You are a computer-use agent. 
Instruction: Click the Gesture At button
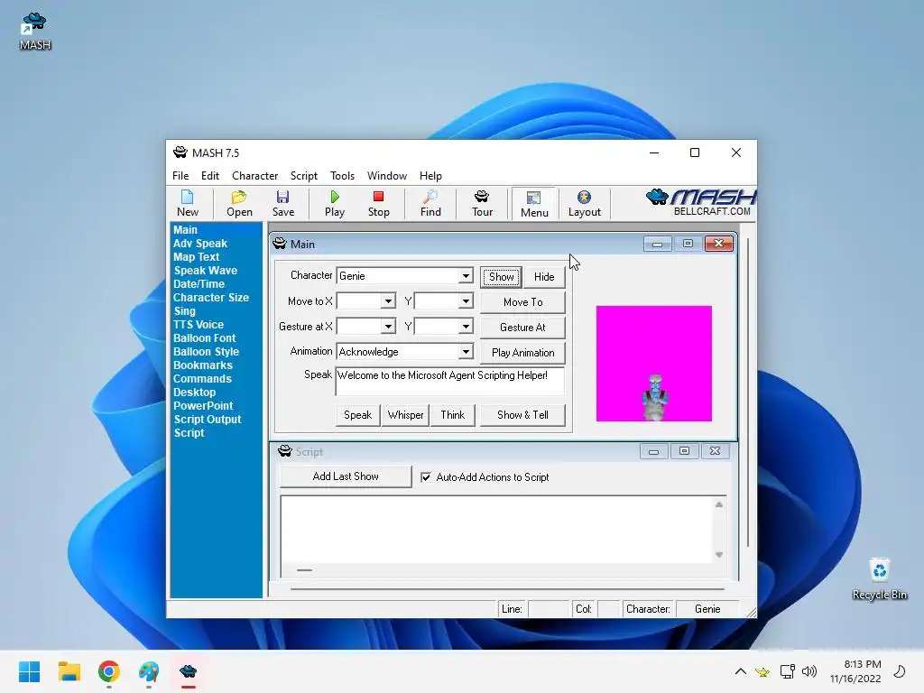[x=522, y=327]
